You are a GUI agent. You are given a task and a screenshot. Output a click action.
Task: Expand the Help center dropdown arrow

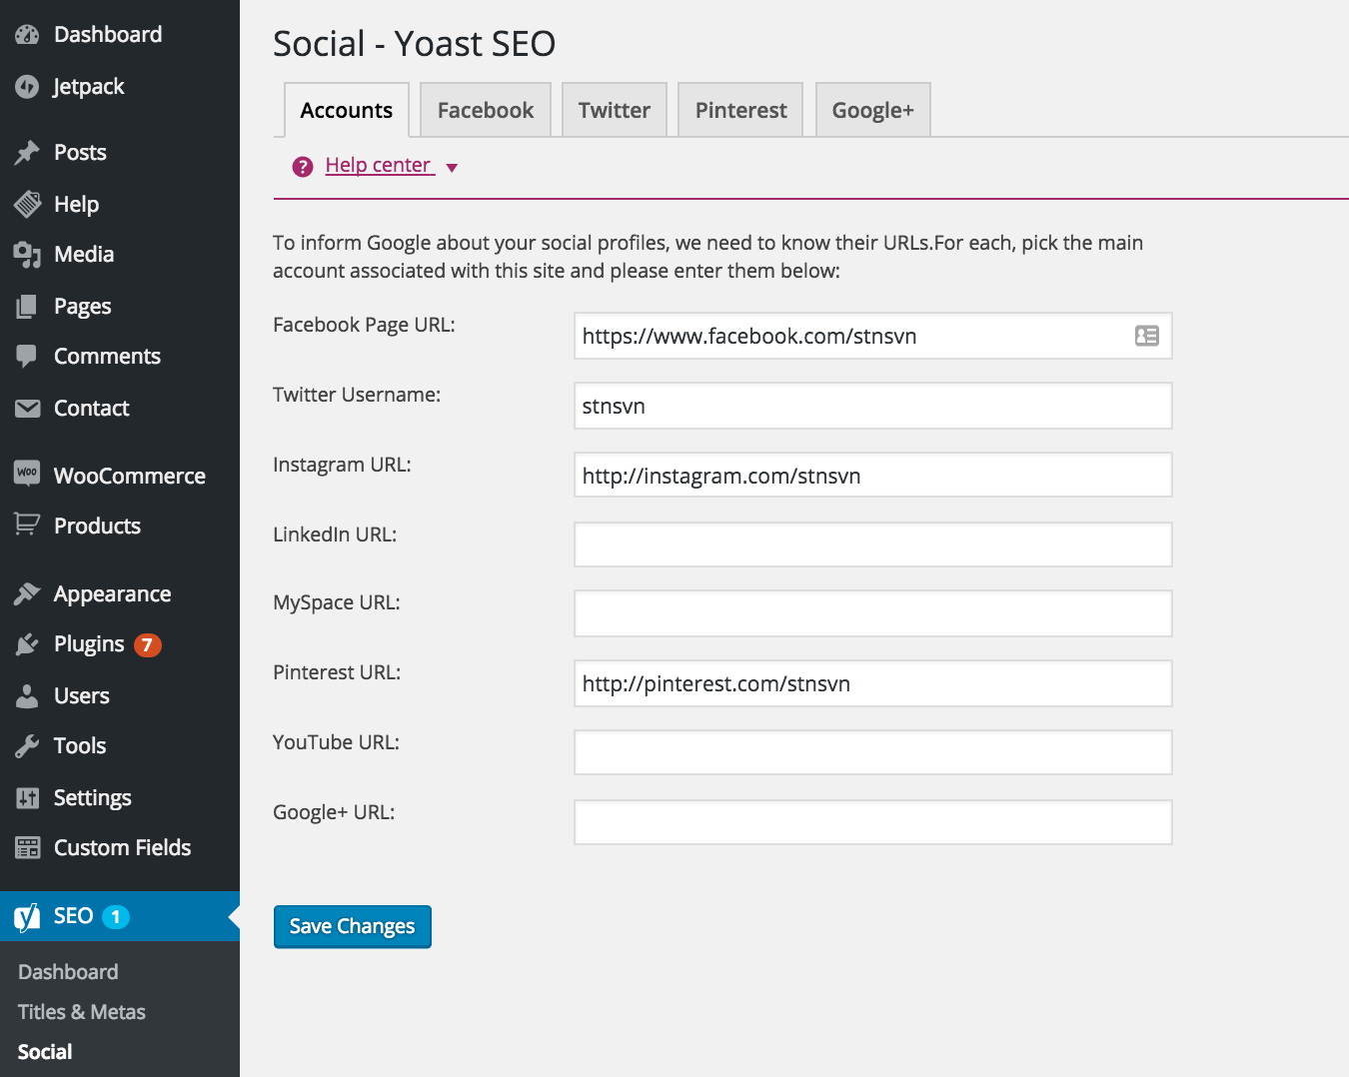coord(452,168)
